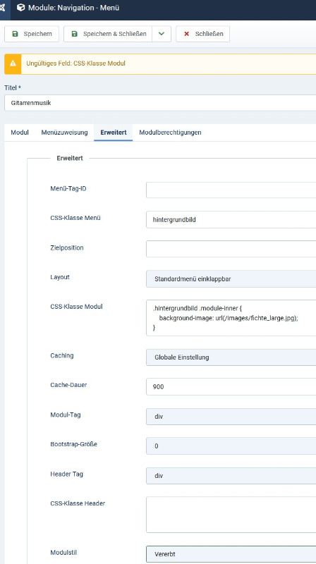316x564 pixels.
Task: Open the Modulstil dropdown showing Vererbt
Action: pos(231,554)
